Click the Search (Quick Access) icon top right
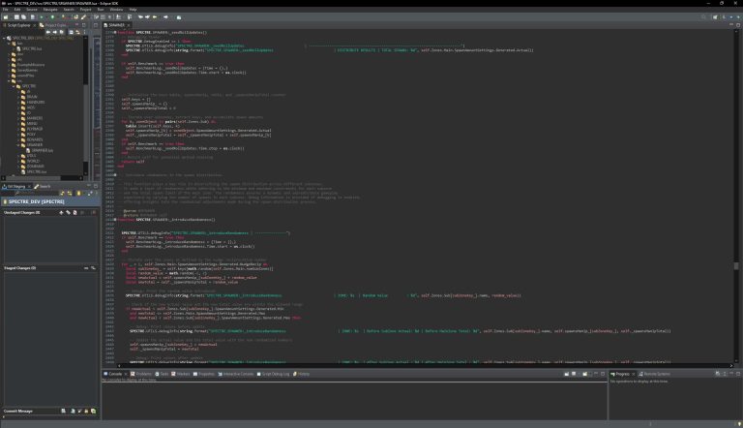 tap(703, 17)
